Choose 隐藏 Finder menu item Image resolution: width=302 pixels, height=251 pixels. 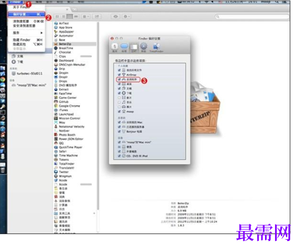click(26, 40)
